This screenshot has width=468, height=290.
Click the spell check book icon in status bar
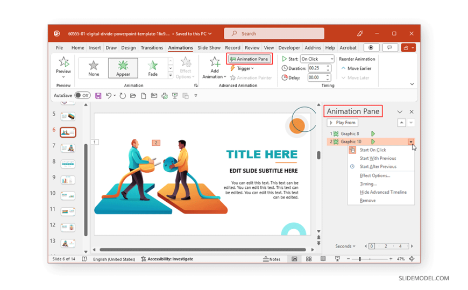coord(84,259)
